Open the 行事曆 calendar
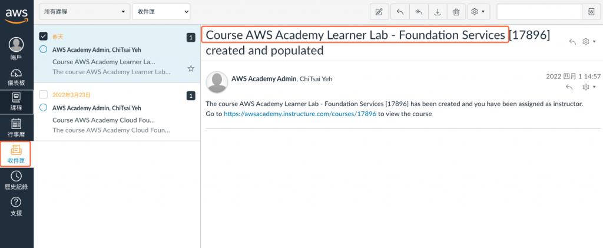This screenshot has width=603, height=248. coord(16,128)
